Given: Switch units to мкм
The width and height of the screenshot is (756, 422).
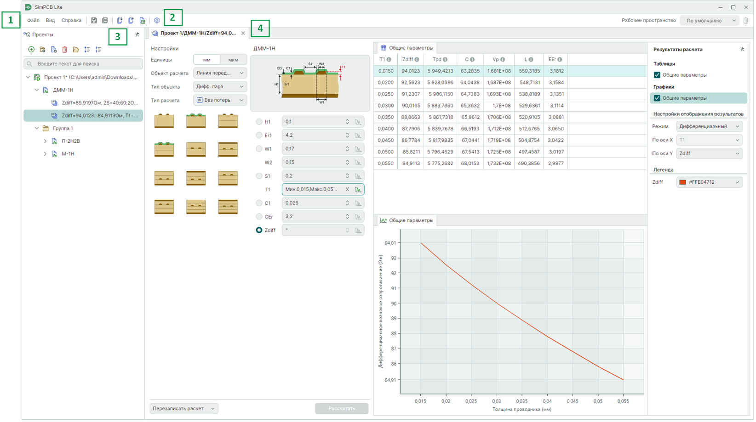Looking at the screenshot, I should pyautogui.click(x=233, y=60).
